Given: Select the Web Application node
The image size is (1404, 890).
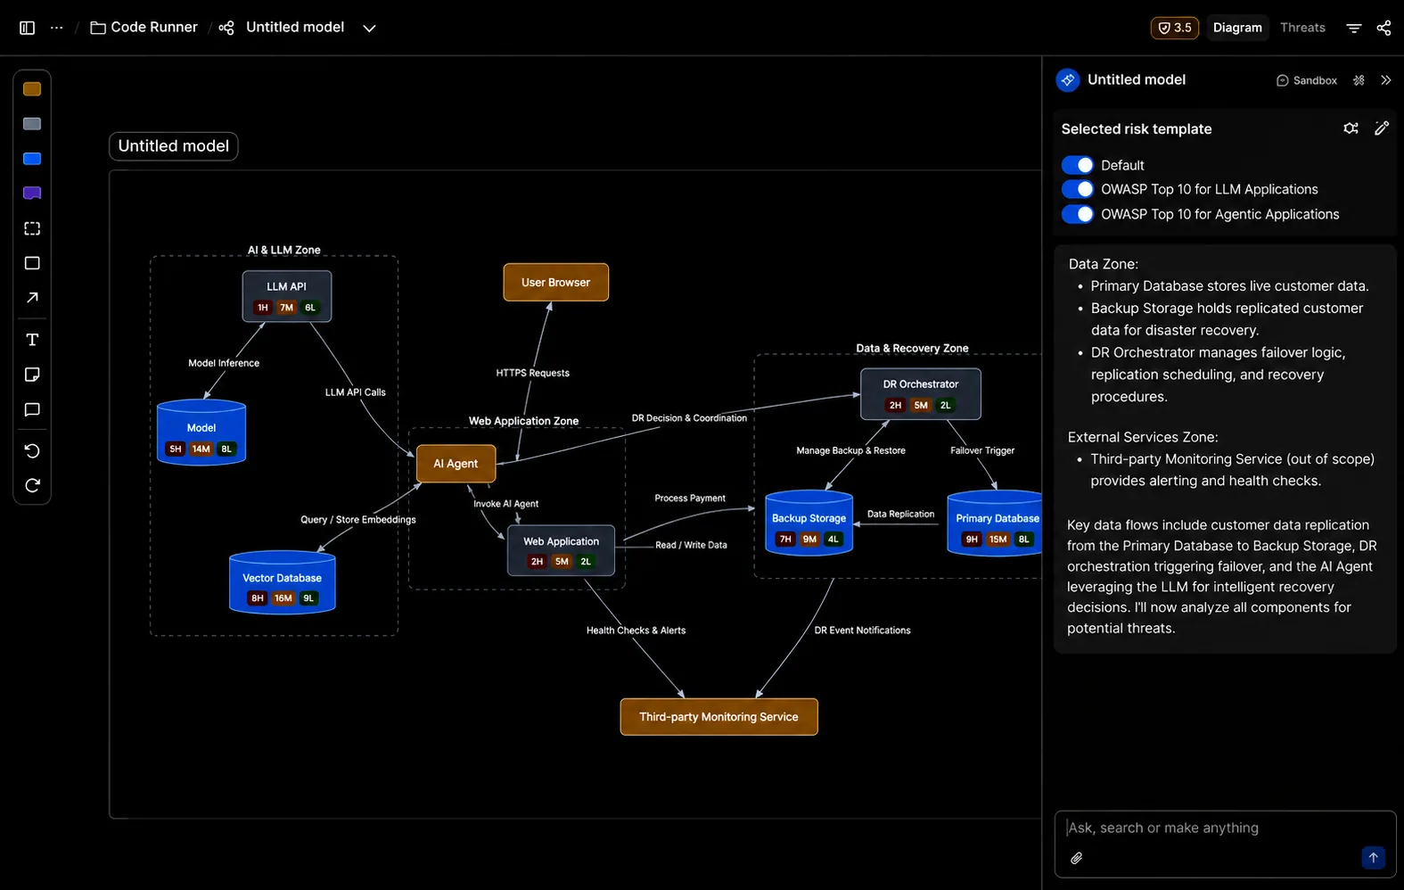Looking at the screenshot, I should coord(561,550).
